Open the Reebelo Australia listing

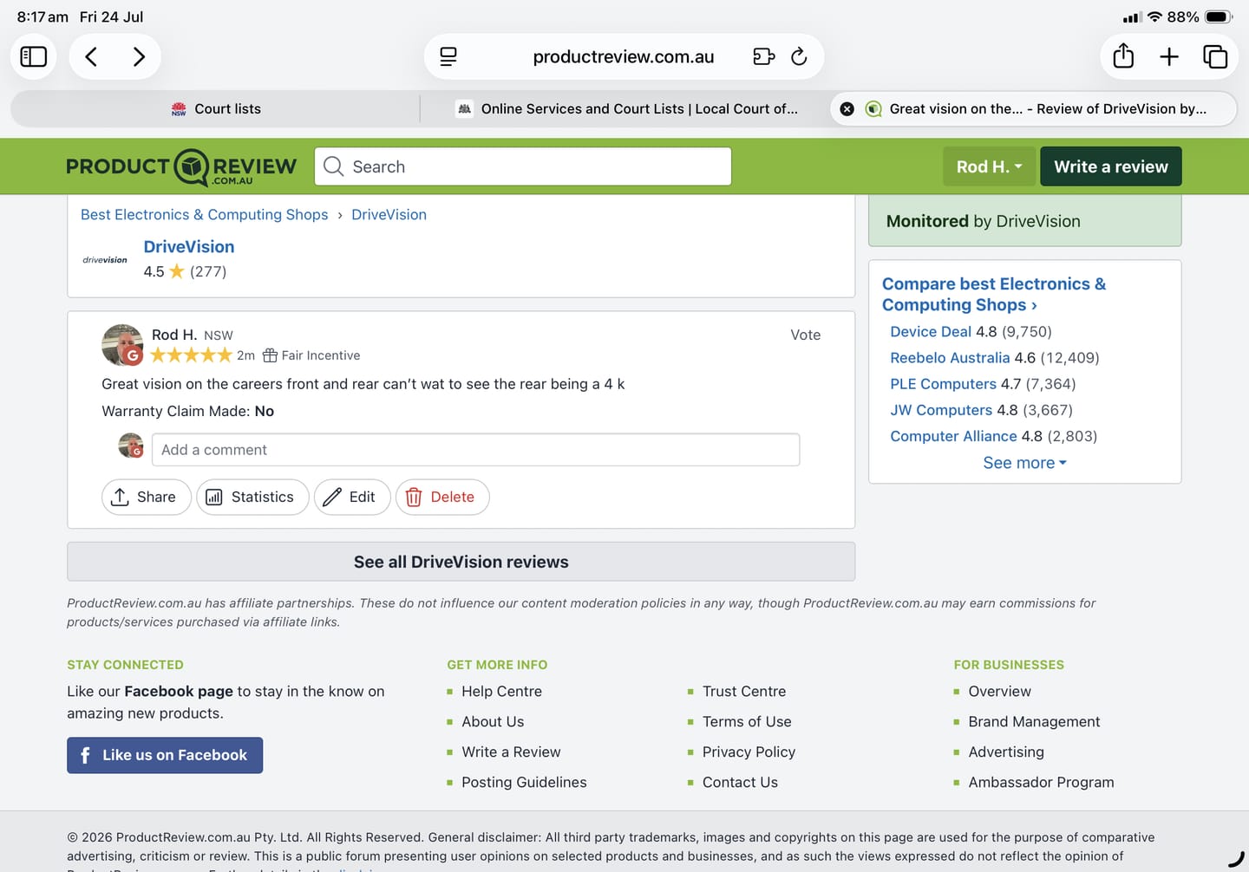pyautogui.click(x=950, y=358)
